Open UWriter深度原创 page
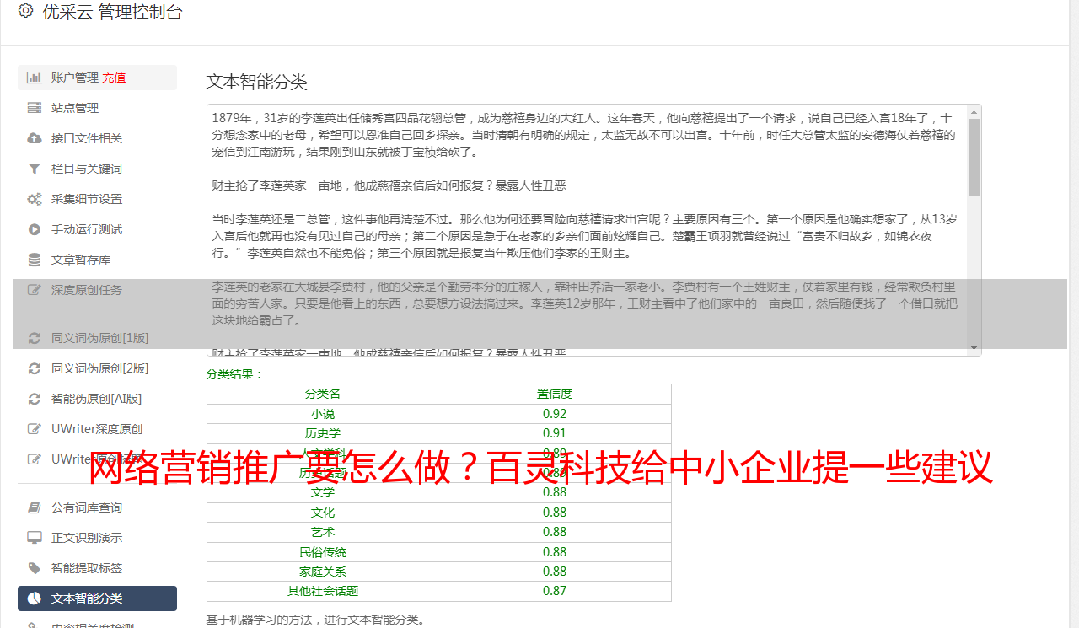This screenshot has height=628, width=1079. (97, 429)
